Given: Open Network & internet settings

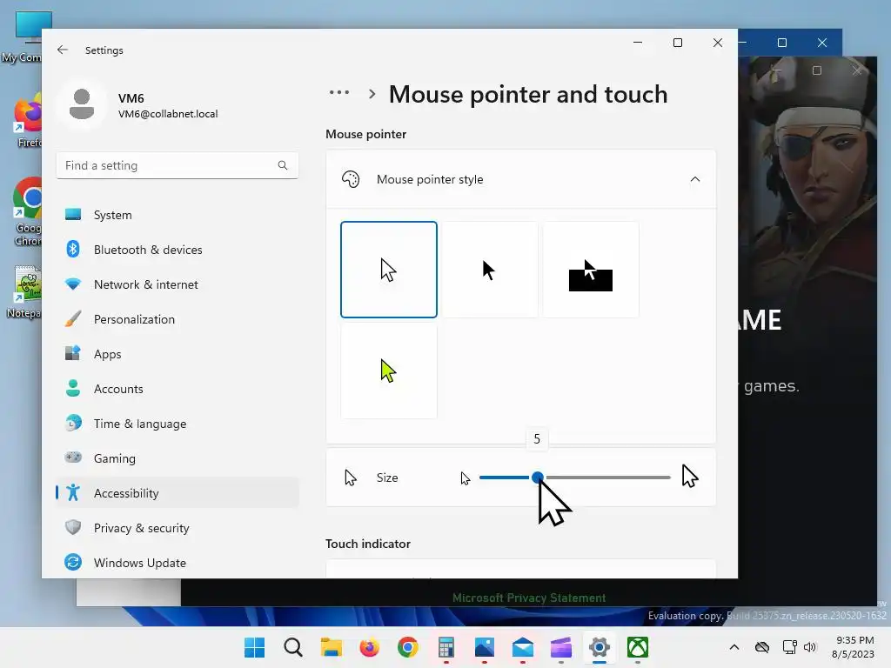Looking at the screenshot, I should [x=178, y=284].
